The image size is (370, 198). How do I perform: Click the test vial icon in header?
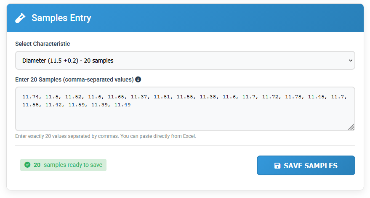tap(20, 18)
